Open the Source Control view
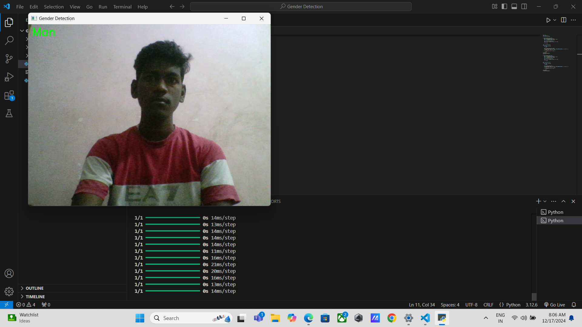Screen dimensions: 582x327 tap(9, 58)
